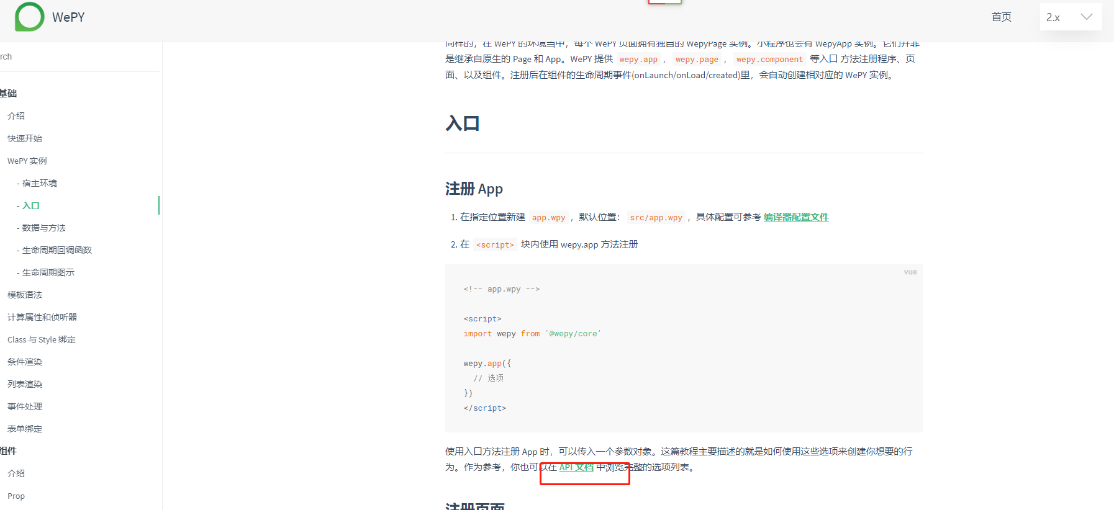Click the 注册 App heading
The width and height of the screenshot is (1114, 510).
tap(474, 189)
